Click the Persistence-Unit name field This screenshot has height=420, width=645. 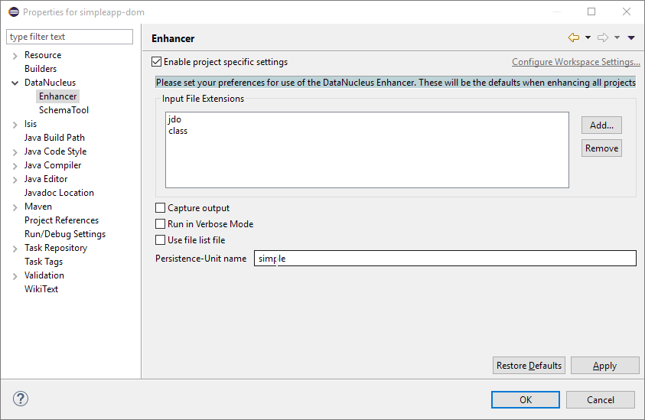pos(445,259)
